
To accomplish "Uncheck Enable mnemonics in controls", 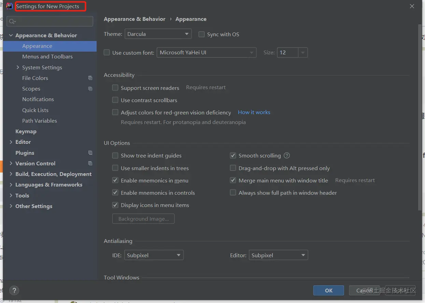I will [115, 193].
